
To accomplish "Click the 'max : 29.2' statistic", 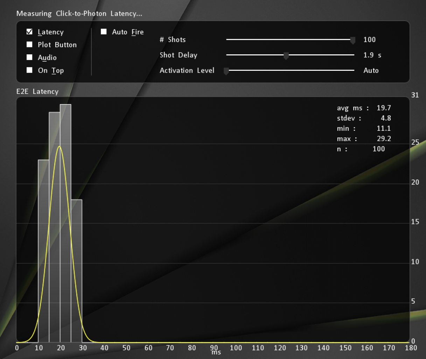I will coord(364,138).
